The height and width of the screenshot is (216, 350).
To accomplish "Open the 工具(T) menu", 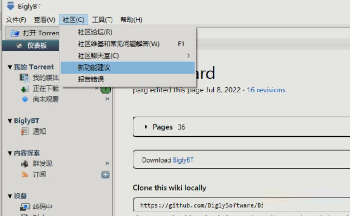I will tap(102, 20).
